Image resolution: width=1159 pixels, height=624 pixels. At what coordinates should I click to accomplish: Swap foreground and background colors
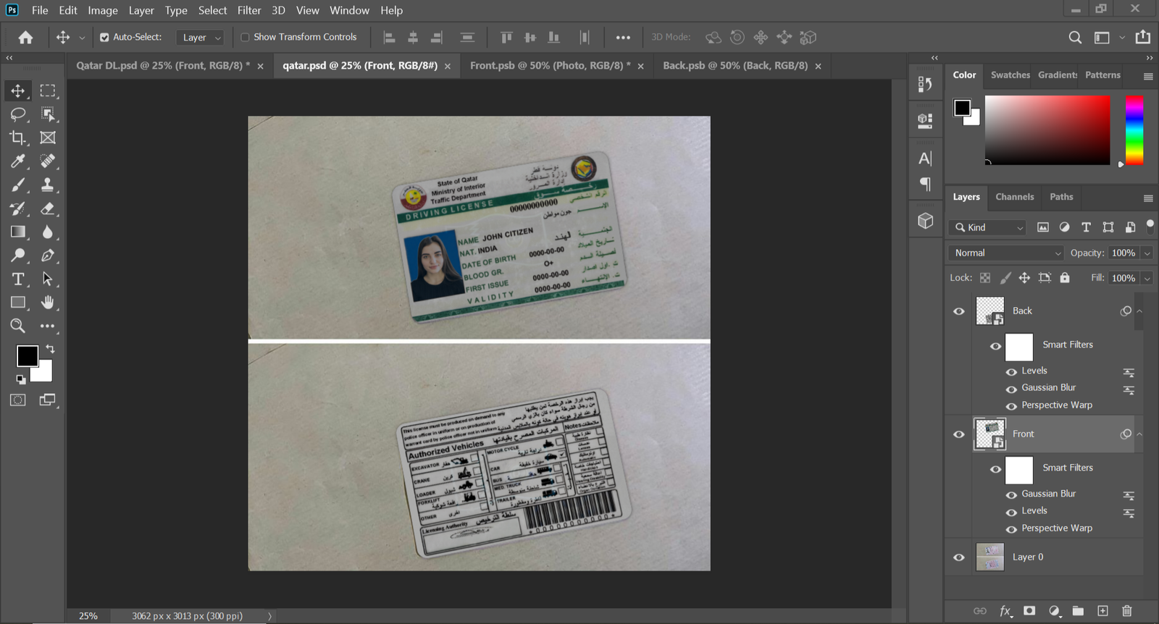coord(50,349)
